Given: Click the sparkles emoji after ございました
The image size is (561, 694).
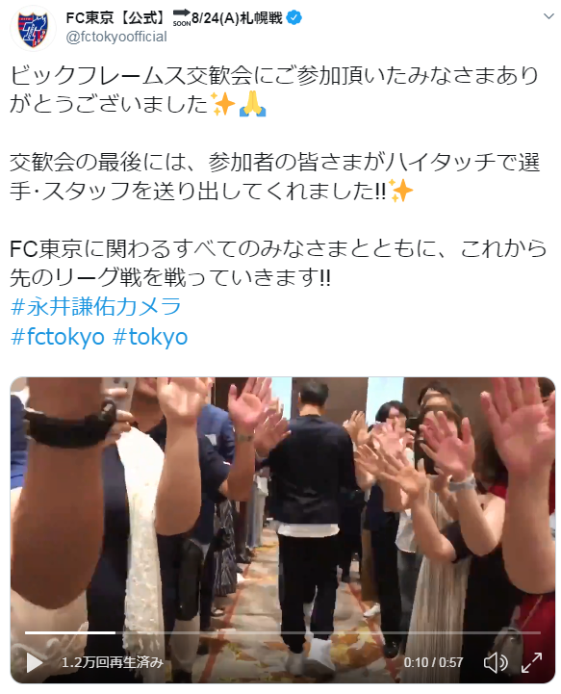Looking at the screenshot, I should coord(222,104).
